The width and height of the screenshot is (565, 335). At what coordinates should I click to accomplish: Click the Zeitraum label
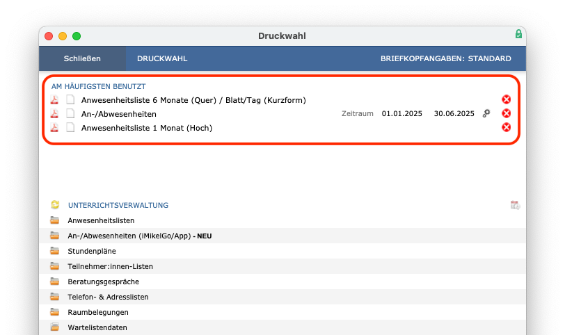tap(358, 113)
